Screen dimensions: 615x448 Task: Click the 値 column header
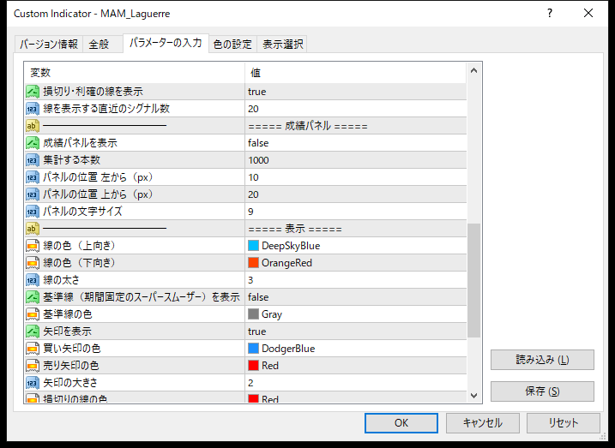tap(355, 73)
